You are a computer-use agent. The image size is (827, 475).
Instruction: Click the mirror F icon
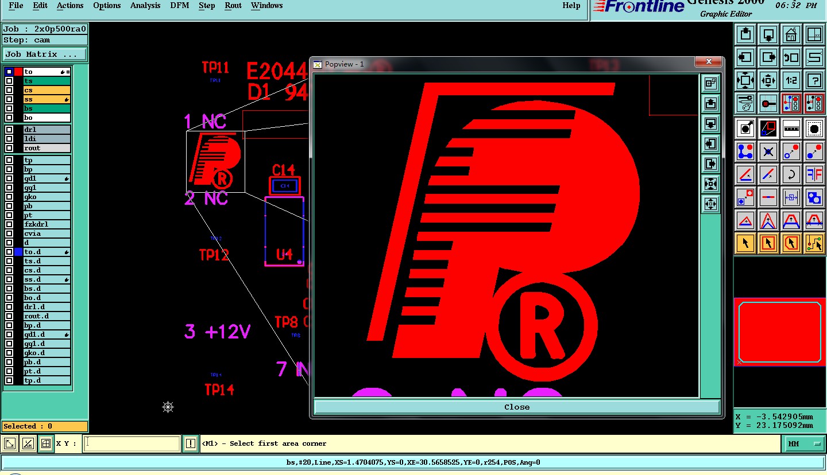814,174
